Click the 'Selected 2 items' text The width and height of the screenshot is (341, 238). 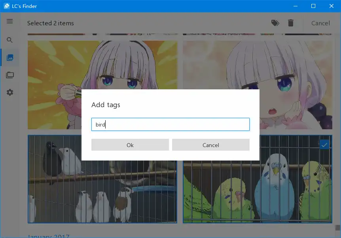click(x=51, y=23)
